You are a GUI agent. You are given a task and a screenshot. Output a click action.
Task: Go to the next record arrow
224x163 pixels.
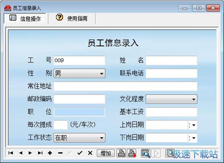click(x=30, y=153)
